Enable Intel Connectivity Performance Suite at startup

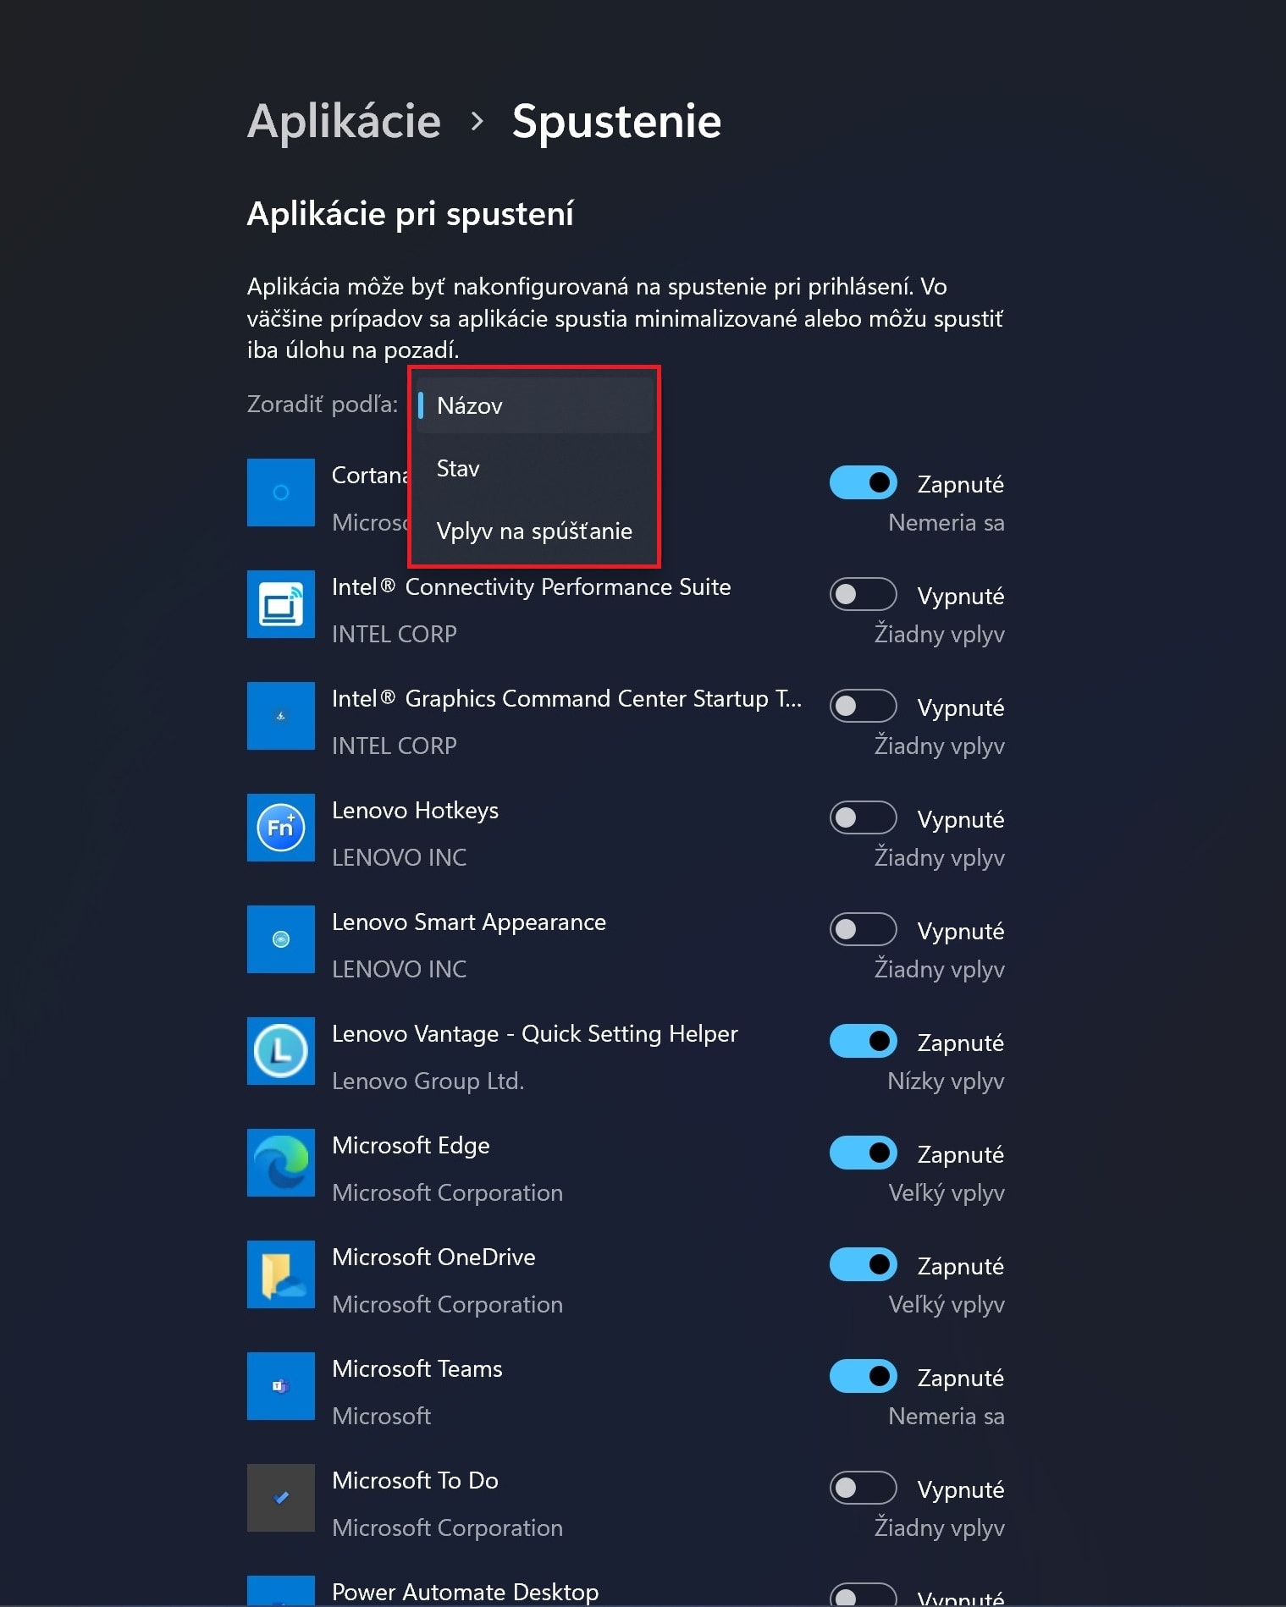(863, 594)
